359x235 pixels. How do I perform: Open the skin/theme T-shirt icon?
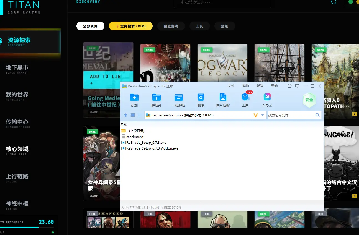point(289,86)
